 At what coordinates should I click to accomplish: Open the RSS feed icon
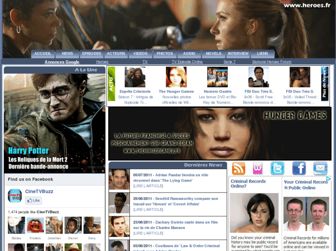pos(238,168)
